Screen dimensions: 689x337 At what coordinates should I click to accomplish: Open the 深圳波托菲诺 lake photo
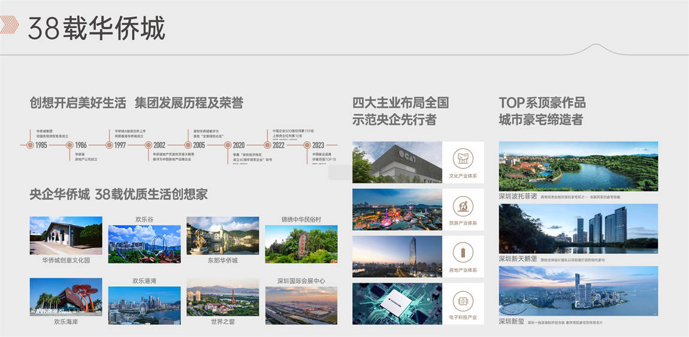(578, 166)
